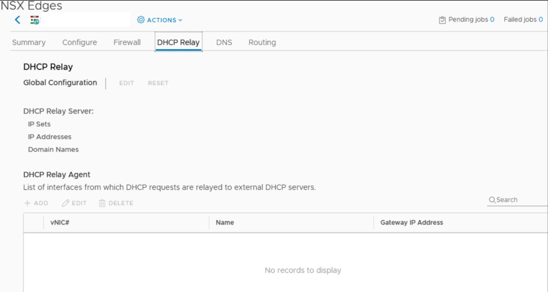Viewport: 548px width, 296px height.
Task: Click the Pending jobs clipboard icon
Action: (x=442, y=20)
